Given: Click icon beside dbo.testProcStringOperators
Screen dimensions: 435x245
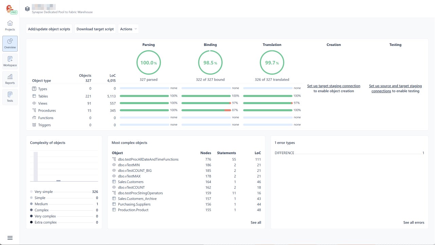Looking at the screenshot, I should (x=114, y=193).
